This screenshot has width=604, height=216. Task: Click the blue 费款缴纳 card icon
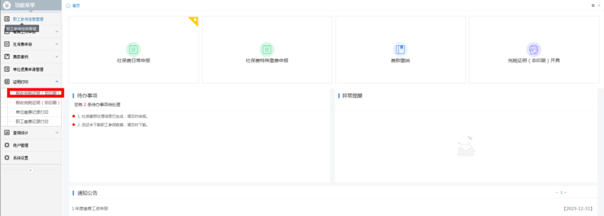[x=400, y=49]
